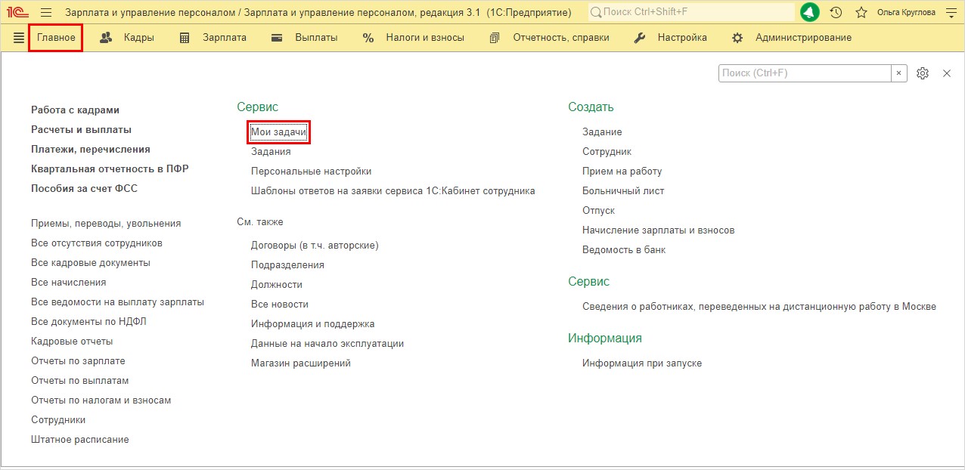
Task: Click the Выплаты card icon
Action: 277,38
